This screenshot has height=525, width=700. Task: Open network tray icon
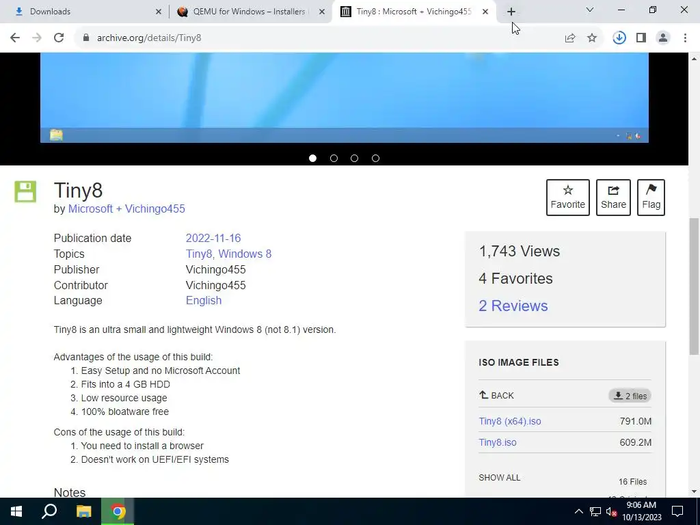(595, 511)
